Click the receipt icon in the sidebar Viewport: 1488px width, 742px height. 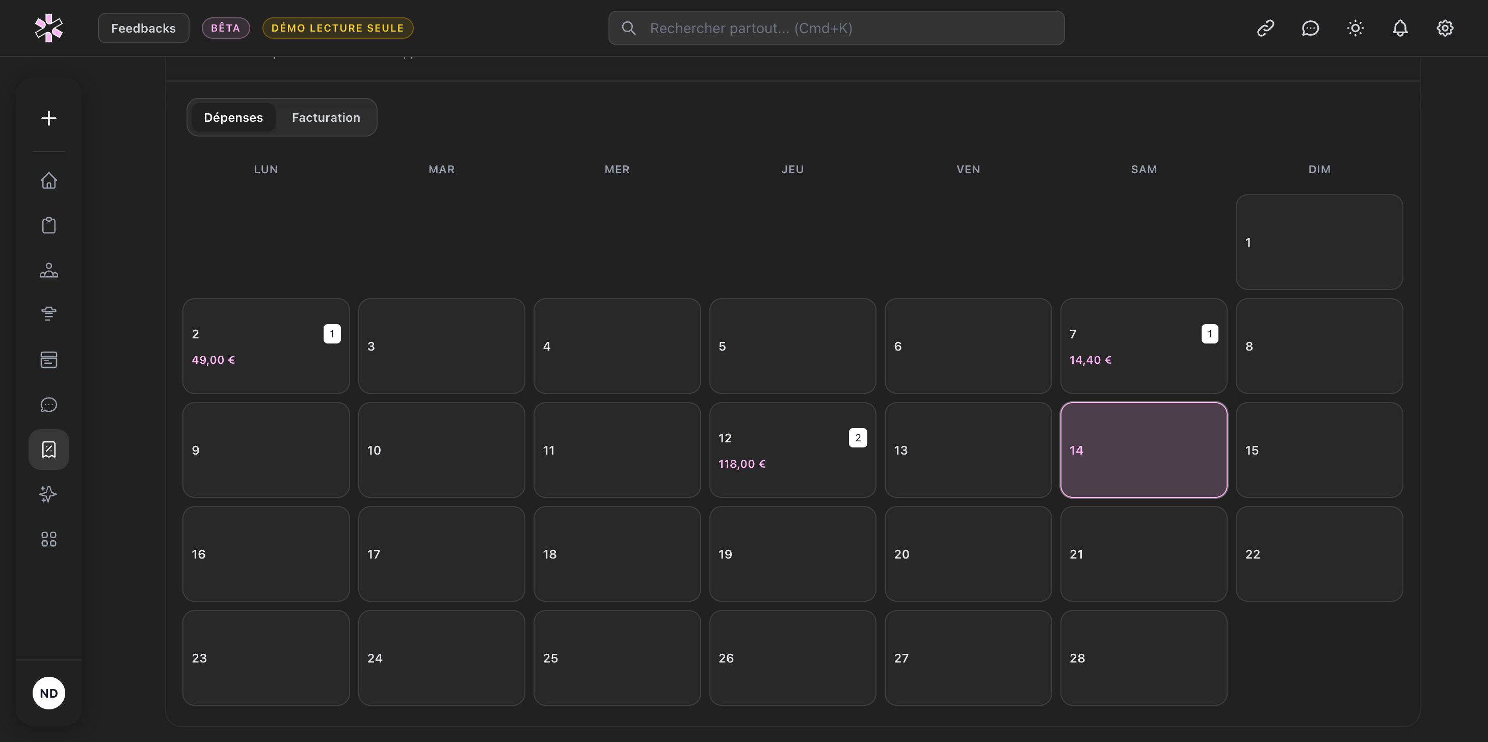(x=48, y=449)
